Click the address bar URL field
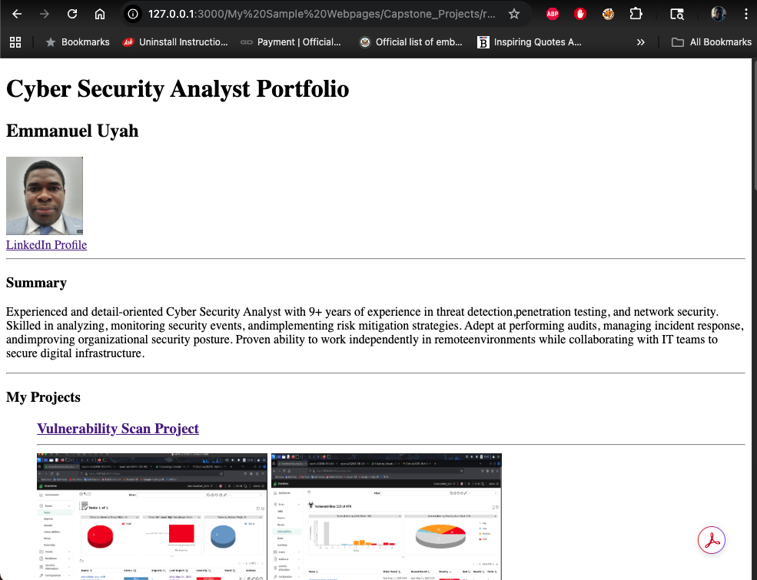The width and height of the screenshot is (757, 580). [x=323, y=14]
